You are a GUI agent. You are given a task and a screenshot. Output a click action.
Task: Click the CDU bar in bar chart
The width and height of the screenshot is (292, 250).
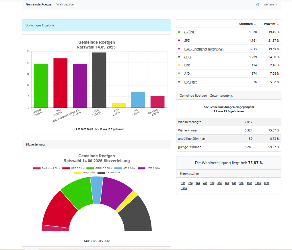(x=99, y=80)
